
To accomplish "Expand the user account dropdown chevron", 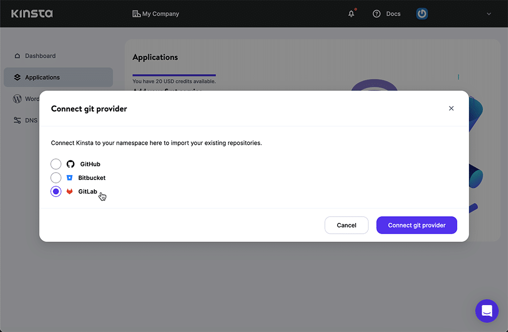I will pos(489,14).
